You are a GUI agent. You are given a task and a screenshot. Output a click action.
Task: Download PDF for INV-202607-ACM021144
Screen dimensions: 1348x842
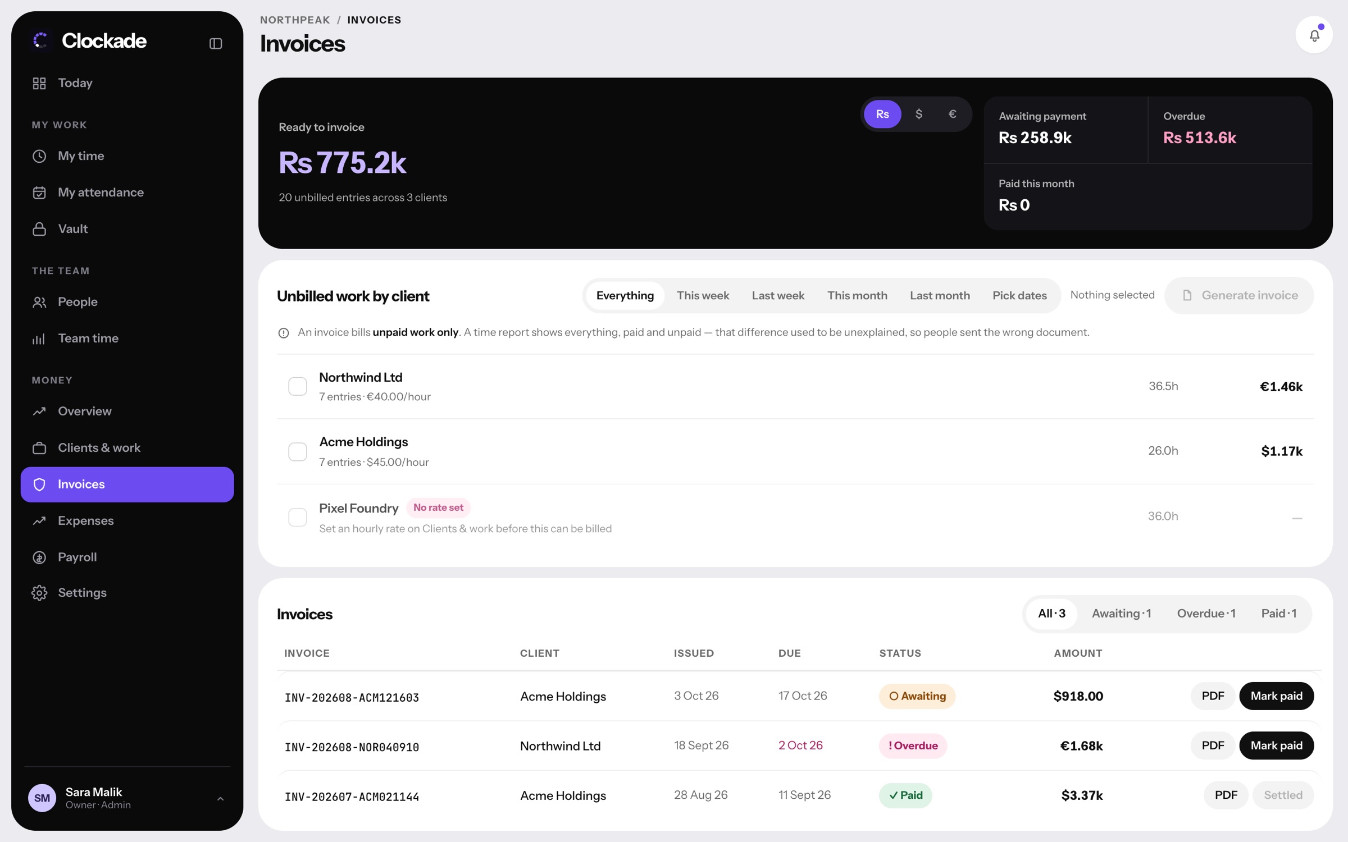coord(1226,795)
